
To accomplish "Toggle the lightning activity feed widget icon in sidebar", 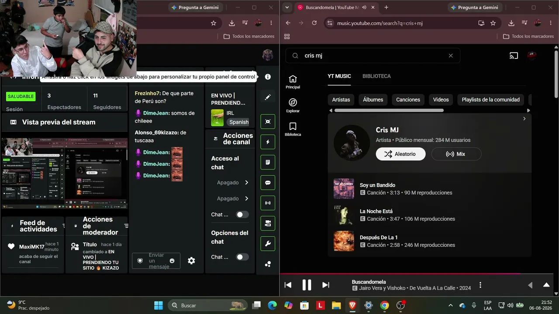I will (268, 142).
